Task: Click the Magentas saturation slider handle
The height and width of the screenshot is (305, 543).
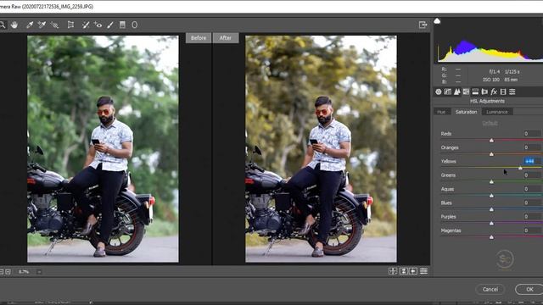Action: tap(491, 237)
